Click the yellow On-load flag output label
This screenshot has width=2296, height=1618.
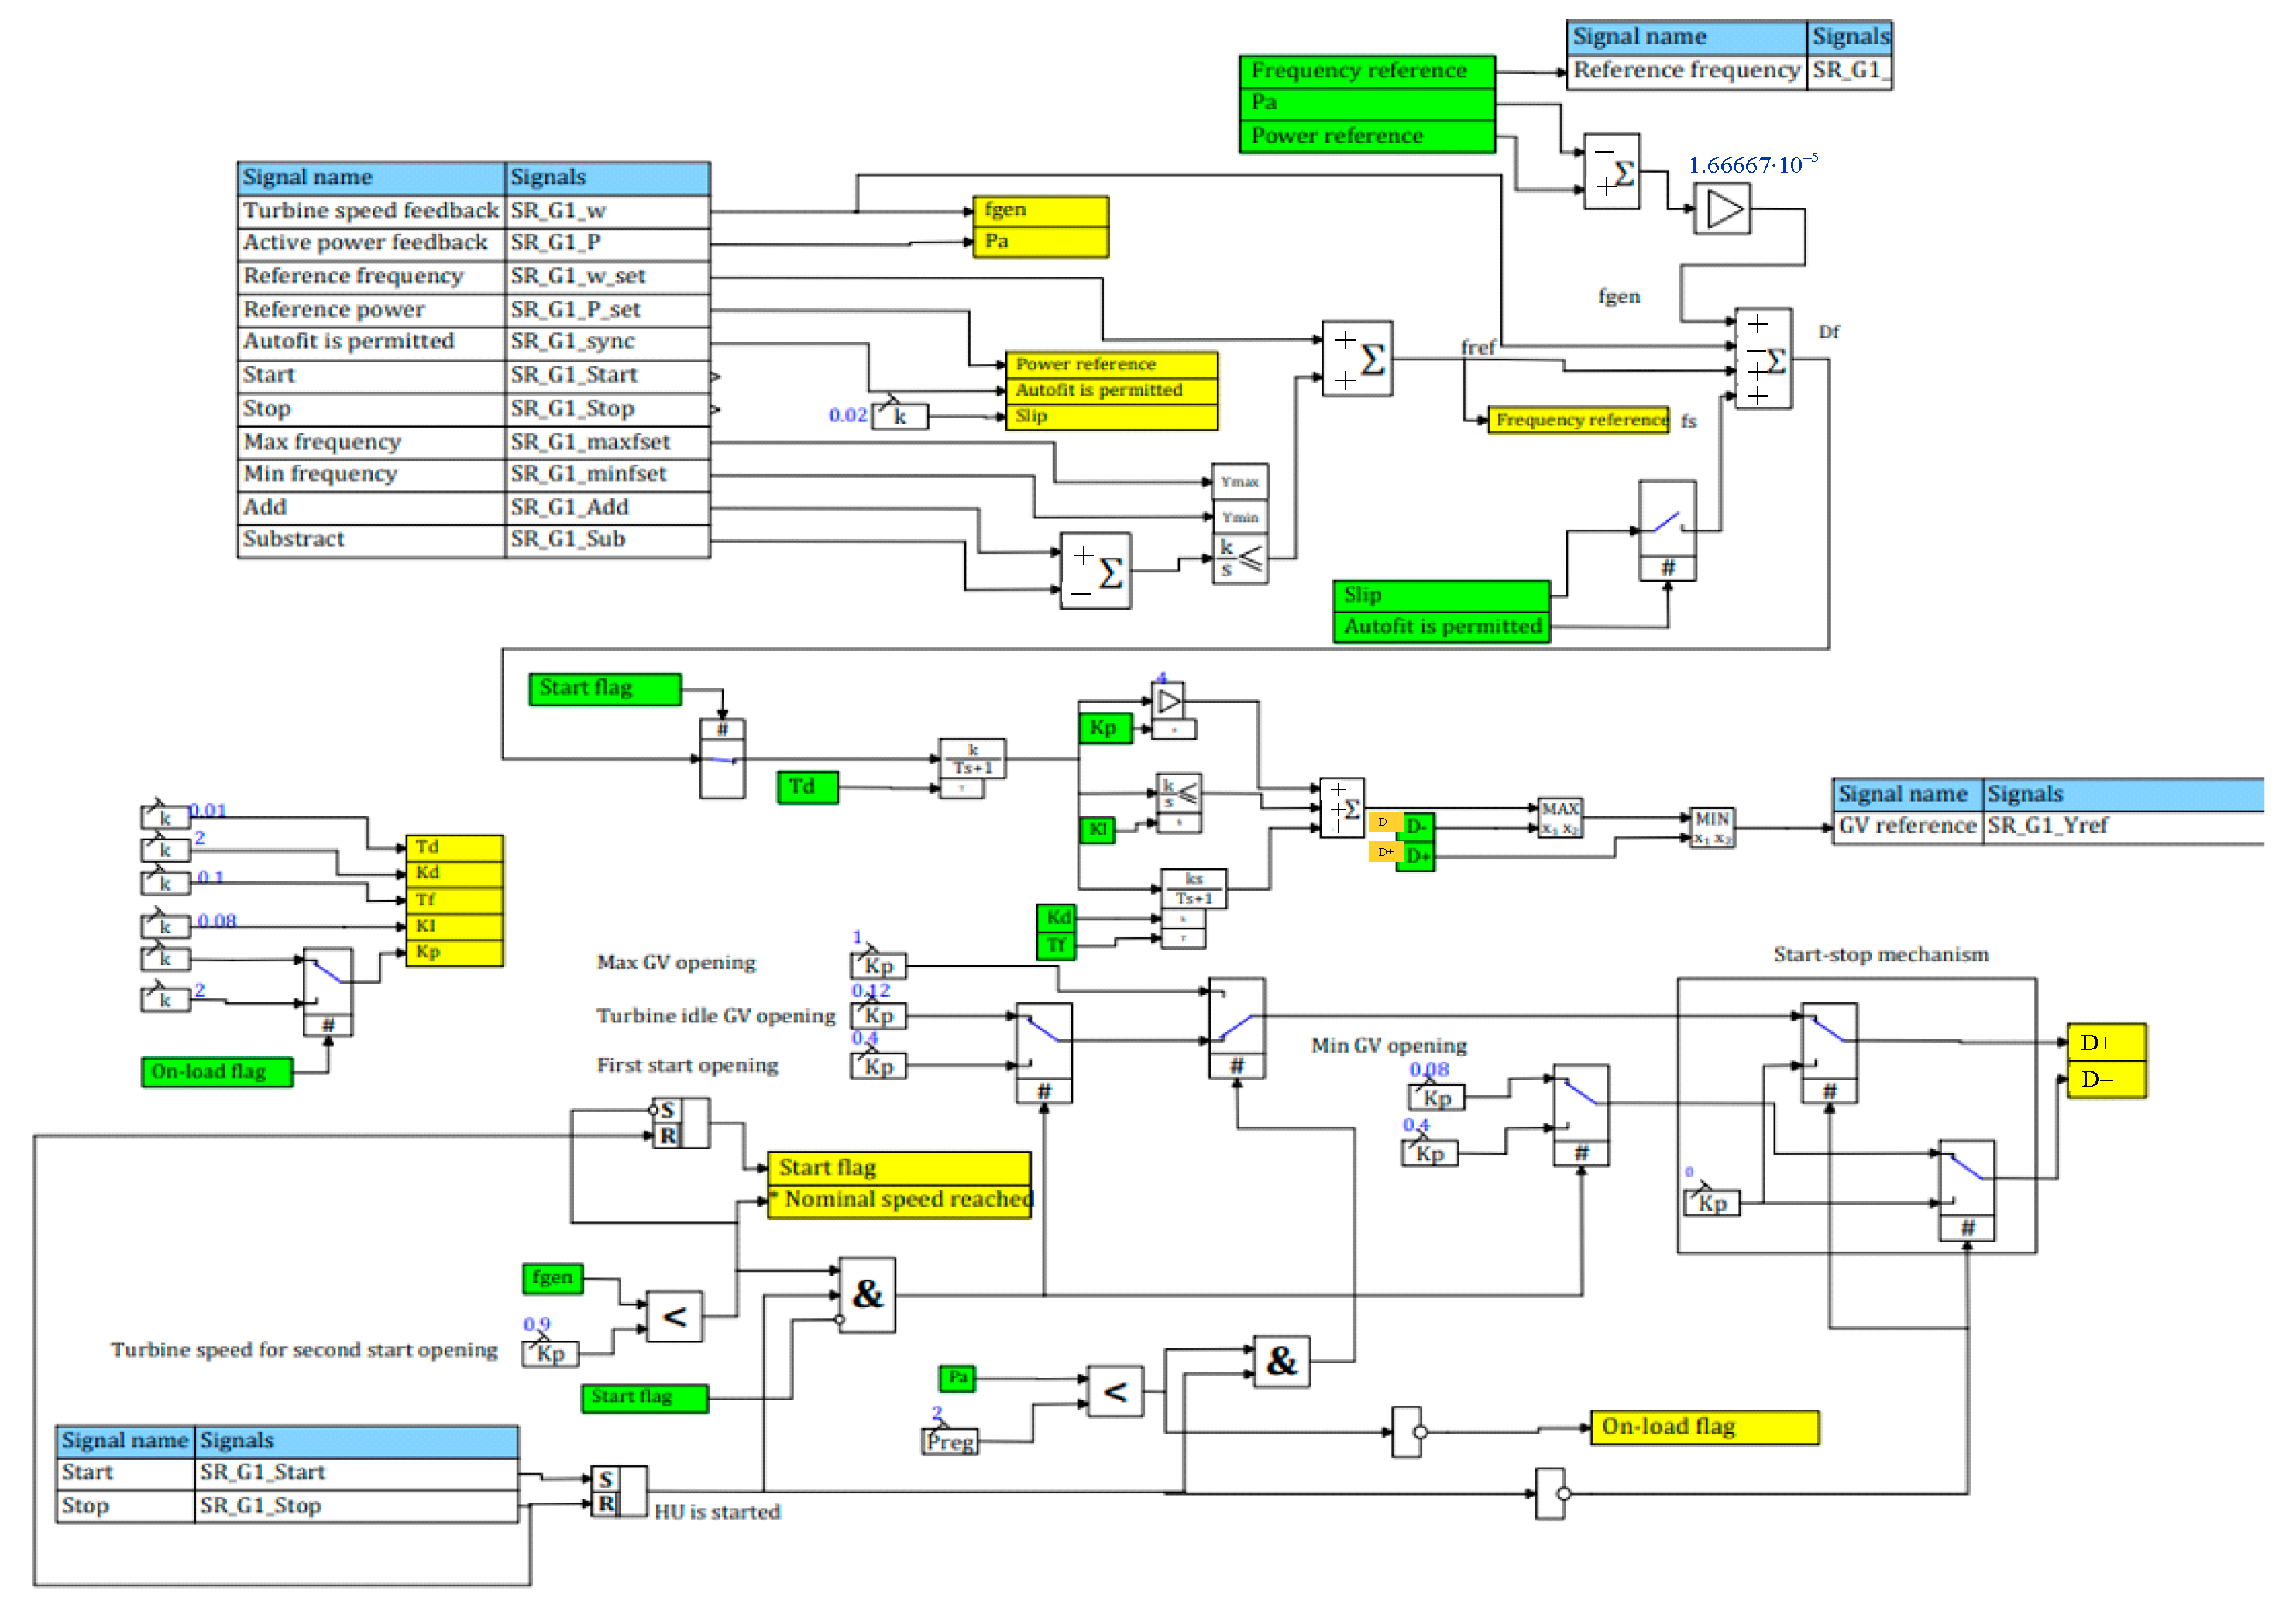(x=1704, y=1427)
